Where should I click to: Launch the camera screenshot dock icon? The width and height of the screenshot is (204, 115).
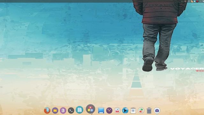pyautogui.click(x=157, y=111)
